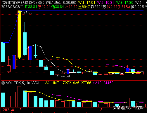Select the 94.80 high price marker
This screenshot has height=113, width=147.
[x=28, y=12]
